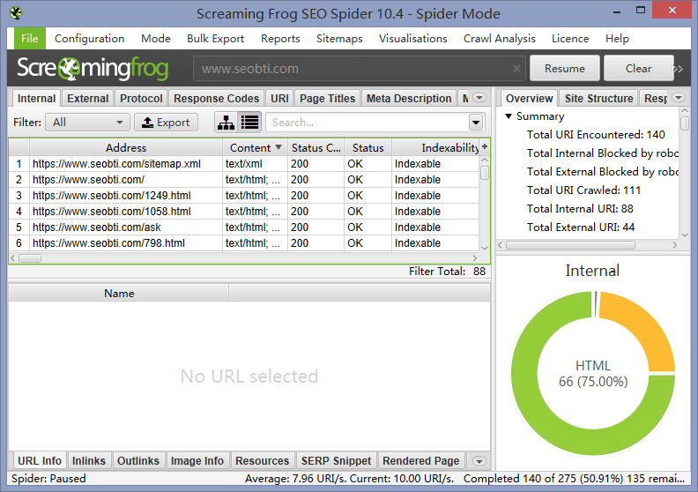
Task: Open the search options dropdown arrow
Action: pyautogui.click(x=476, y=123)
